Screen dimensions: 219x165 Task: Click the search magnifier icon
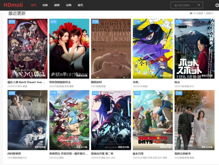point(199,5)
